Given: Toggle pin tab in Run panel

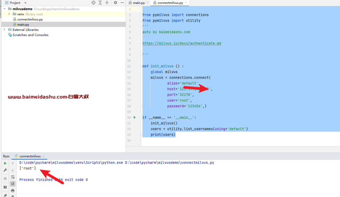Looking at the screenshot, I should pyautogui.click(x=5, y=195).
